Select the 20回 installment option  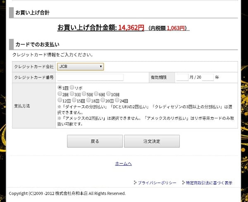pos(103,100)
